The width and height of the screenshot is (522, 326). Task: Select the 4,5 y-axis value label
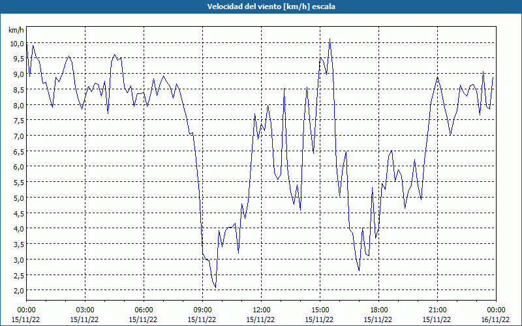pyautogui.click(x=19, y=213)
